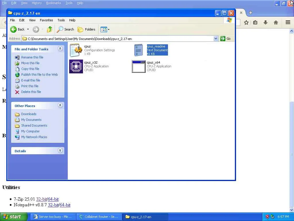Open Explorer View menu

(32, 20)
